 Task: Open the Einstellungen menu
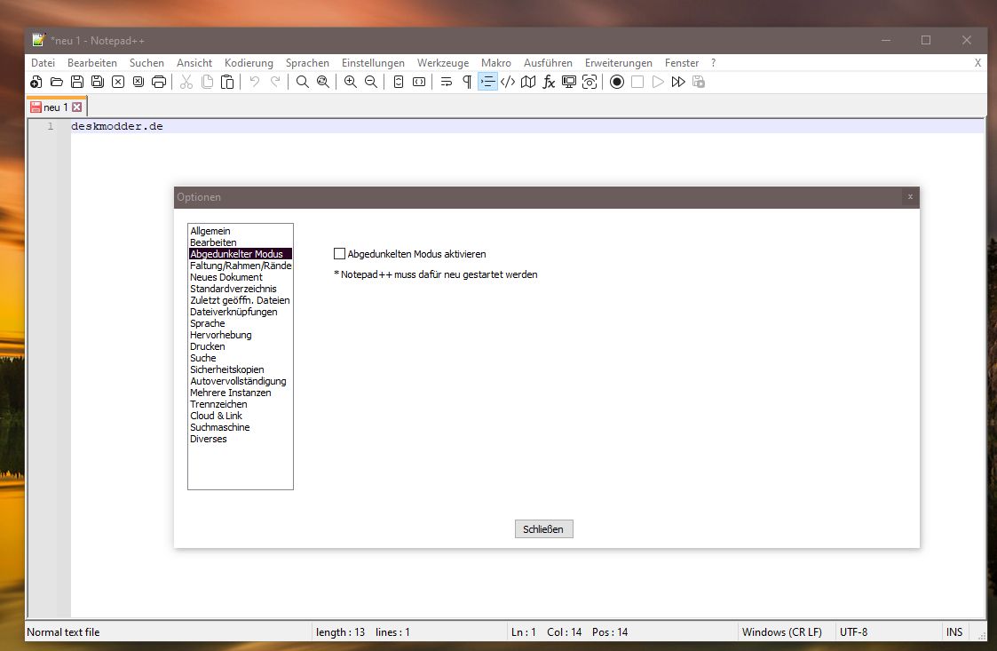[x=373, y=63]
